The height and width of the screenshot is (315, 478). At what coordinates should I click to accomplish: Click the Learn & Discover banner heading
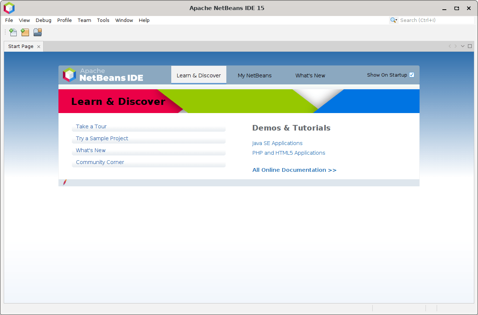118,102
